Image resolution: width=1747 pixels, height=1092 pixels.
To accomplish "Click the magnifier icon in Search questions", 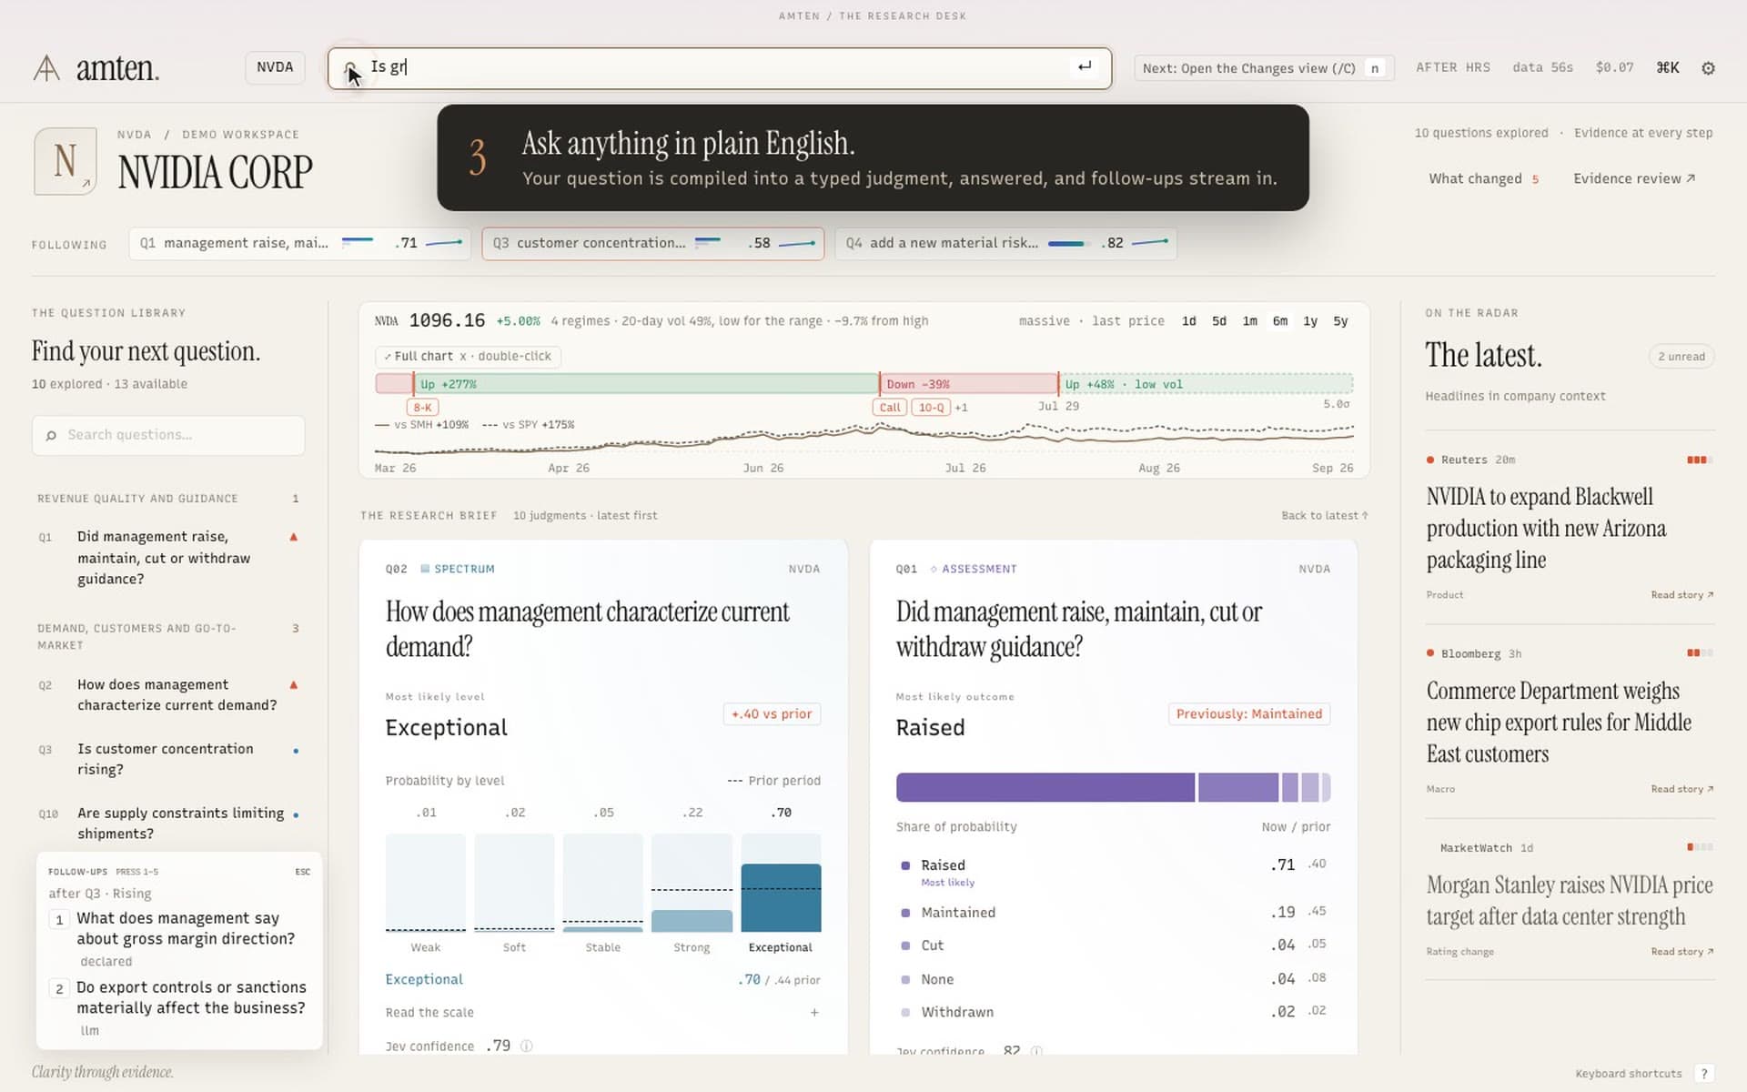I will coord(51,436).
